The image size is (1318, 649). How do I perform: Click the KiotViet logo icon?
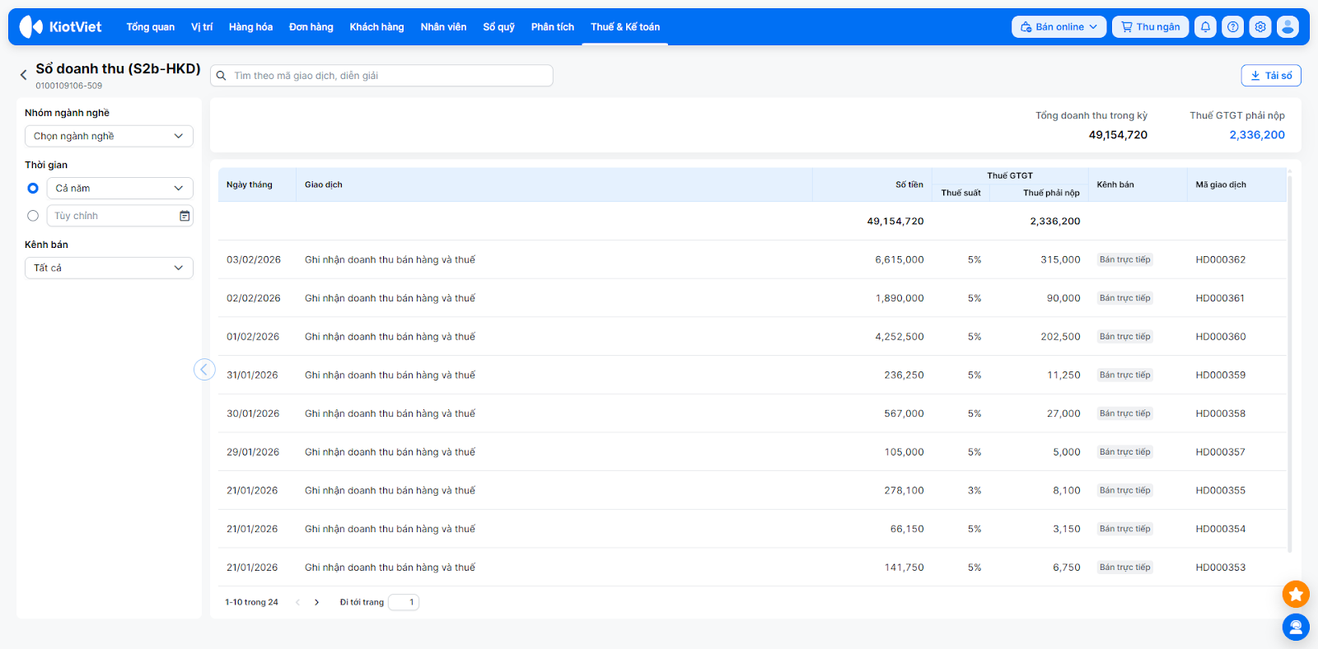pos(31,27)
